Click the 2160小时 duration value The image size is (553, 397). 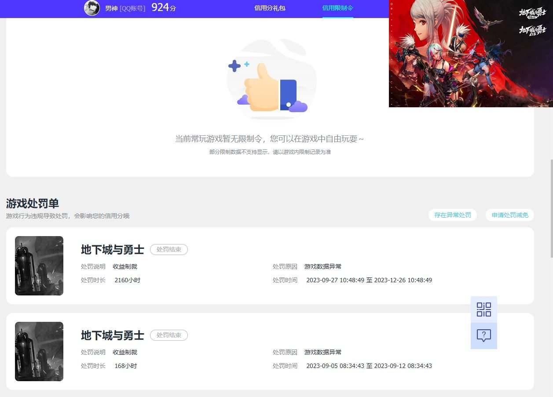[128, 280]
